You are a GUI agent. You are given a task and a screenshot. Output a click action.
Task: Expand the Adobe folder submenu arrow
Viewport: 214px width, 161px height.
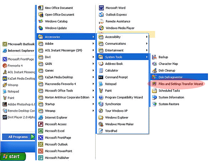(x=93, y=44)
